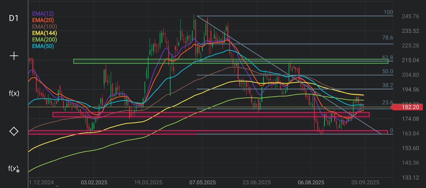This screenshot has height=188, width=426.
Task: Select the EMA(20) indicator label
Action: click(x=43, y=20)
